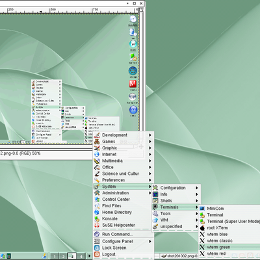The image size is (260, 260).
Task: Choose the wterm classic entry
Action: [229, 240]
